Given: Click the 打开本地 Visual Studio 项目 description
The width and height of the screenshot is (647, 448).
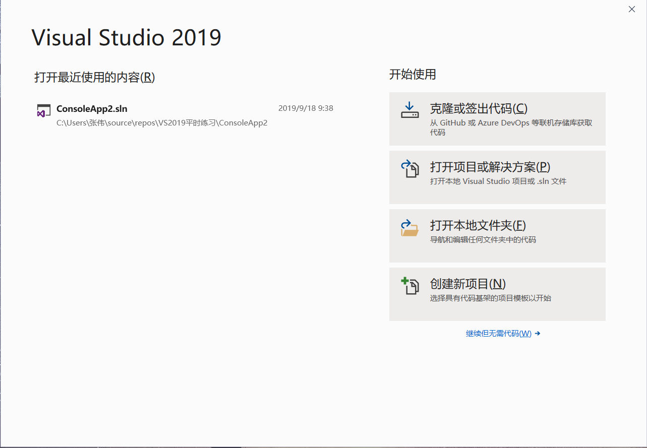Looking at the screenshot, I should tap(498, 181).
